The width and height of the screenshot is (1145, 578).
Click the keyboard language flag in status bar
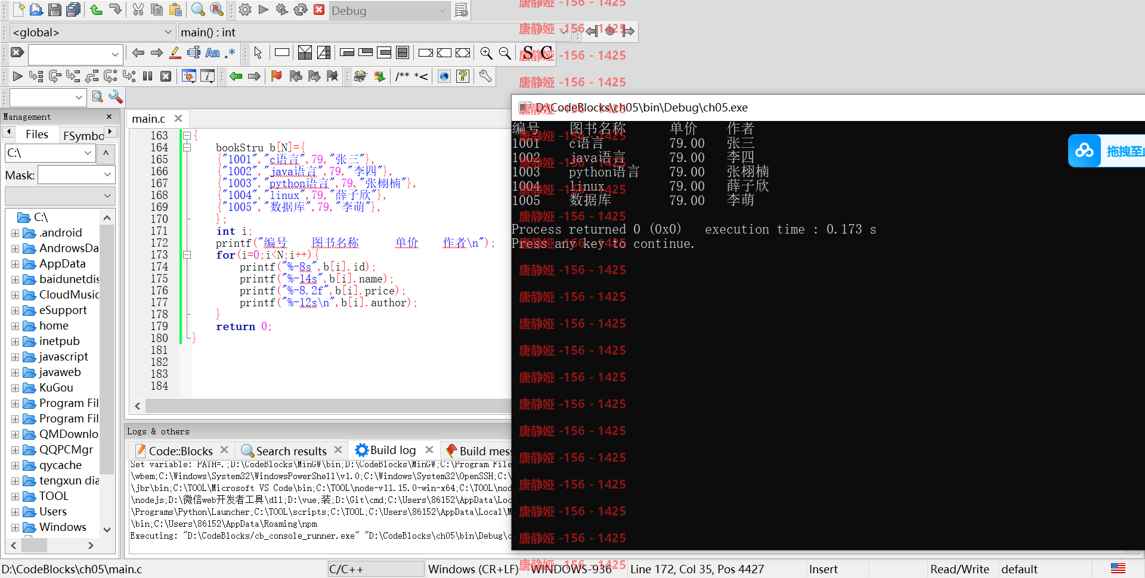click(1118, 569)
